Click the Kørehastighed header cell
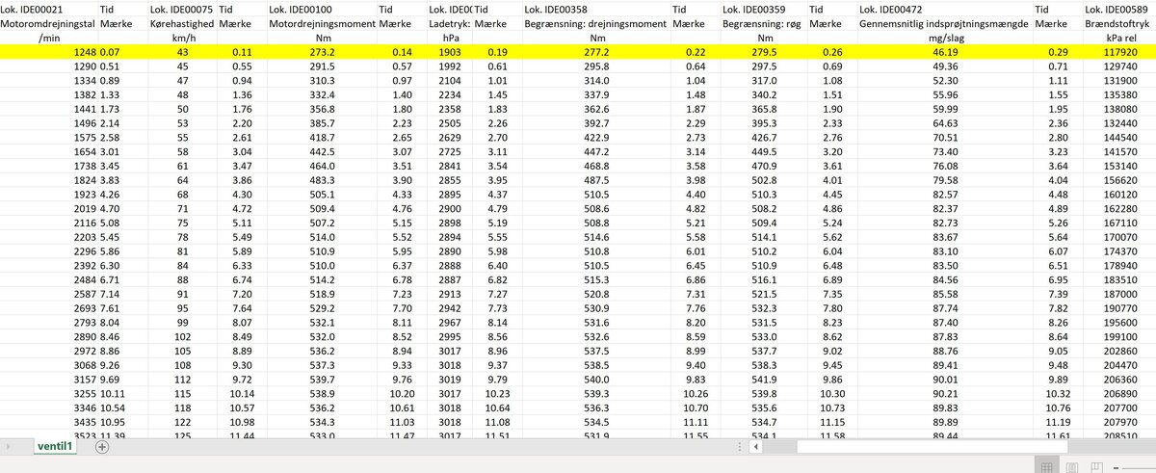 182,23
